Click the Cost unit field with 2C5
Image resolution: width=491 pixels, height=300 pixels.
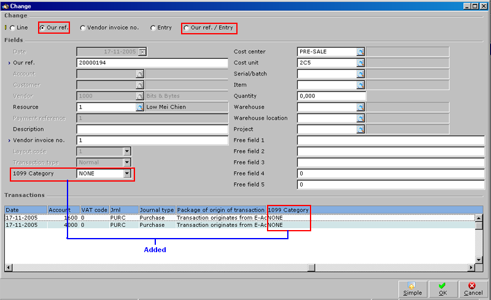pyautogui.click(x=327, y=63)
